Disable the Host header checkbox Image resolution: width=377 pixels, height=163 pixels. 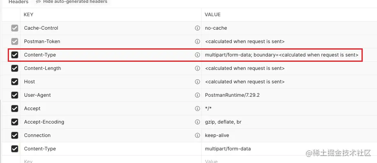tap(15, 82)
